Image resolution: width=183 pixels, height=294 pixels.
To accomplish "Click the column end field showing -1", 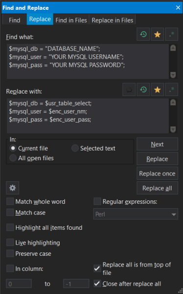I will point(76,283).
